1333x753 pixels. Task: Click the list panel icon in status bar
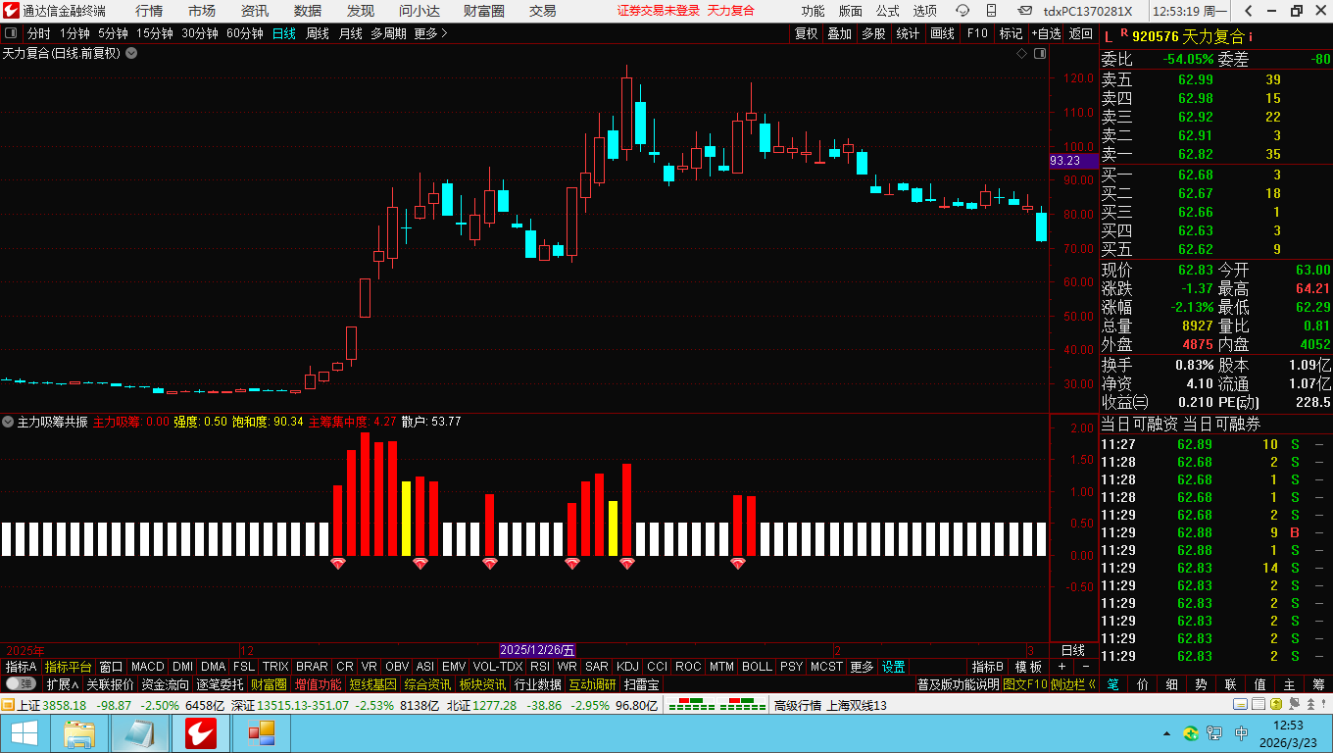[x=1258, y=705]
